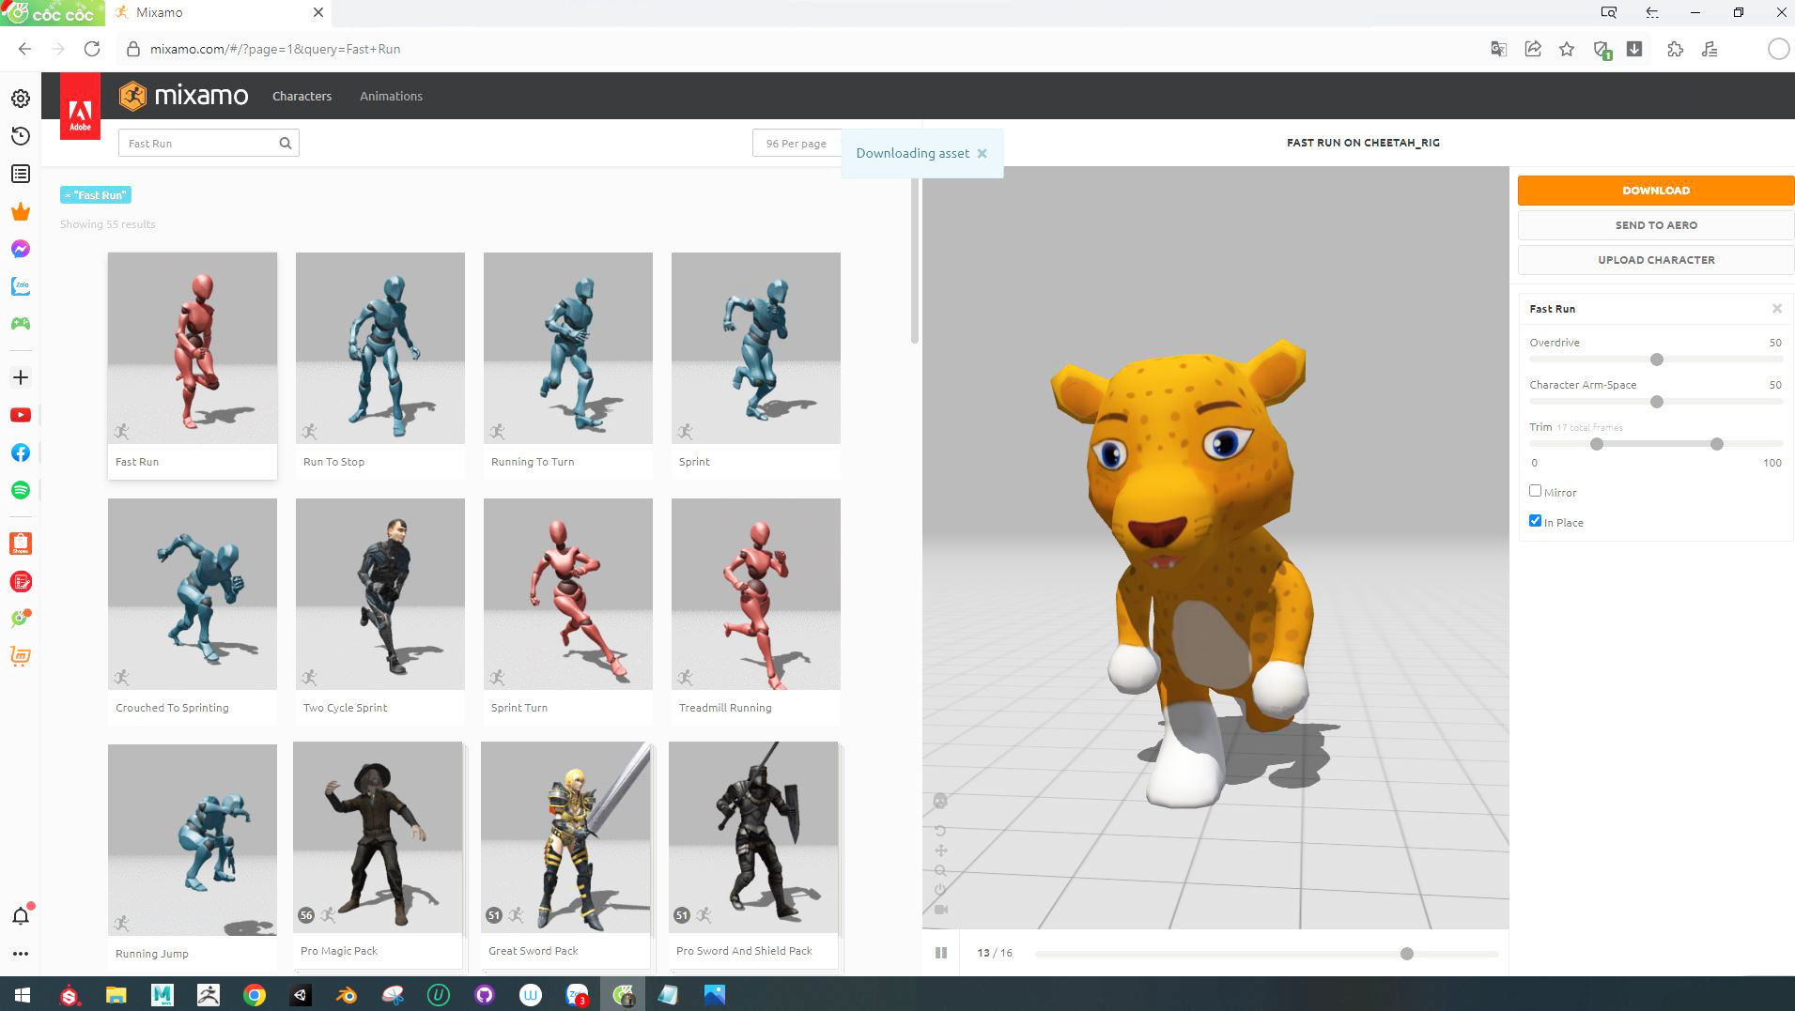This screenshot has height=1011, width=1795.
Task: Click the Send To Aero button
Action: [1655, 224]
